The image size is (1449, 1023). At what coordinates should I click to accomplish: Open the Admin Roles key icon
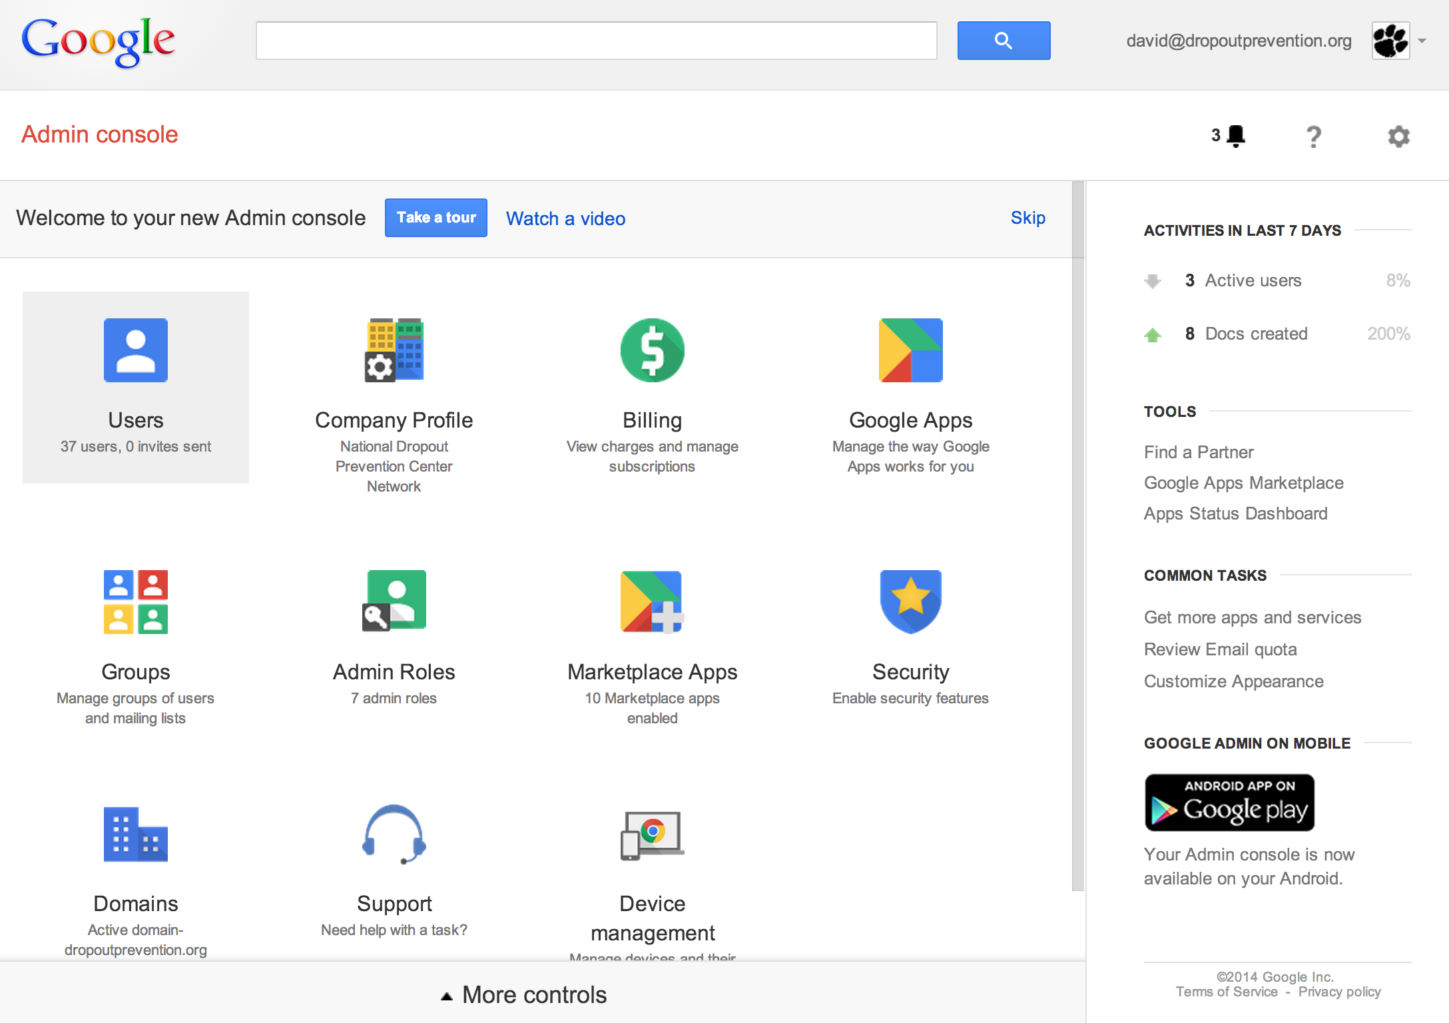click(x=394, y=601)
